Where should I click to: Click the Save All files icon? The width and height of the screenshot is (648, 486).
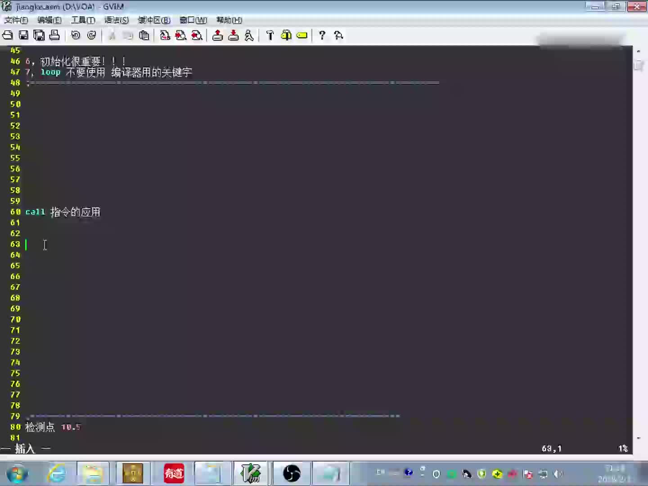pyautogui.click(x=39, y=35)
